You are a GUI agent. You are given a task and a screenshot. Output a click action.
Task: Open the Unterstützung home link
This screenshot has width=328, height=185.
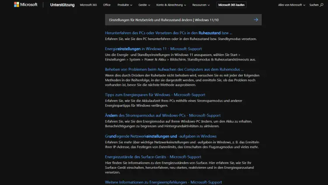[x=62, y=5]
